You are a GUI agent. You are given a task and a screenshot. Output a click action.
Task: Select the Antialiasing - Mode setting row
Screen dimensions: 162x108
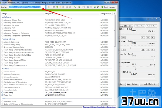(57, 28)
